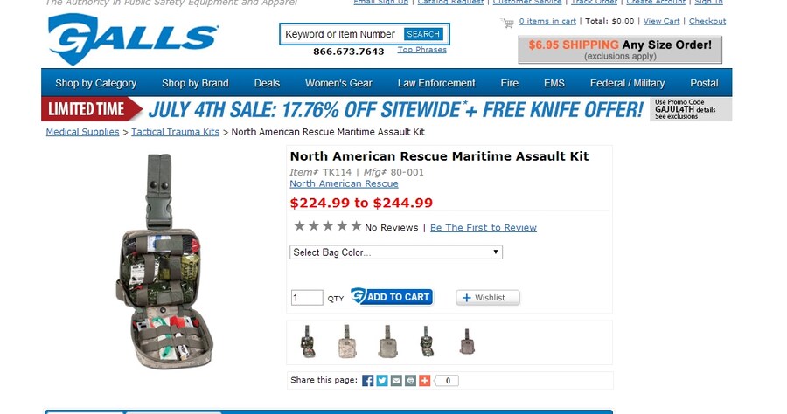Viewport: 787px width, 414px height.
Task: Open the Select Bag Color dropdown
Action: [396, 252]
